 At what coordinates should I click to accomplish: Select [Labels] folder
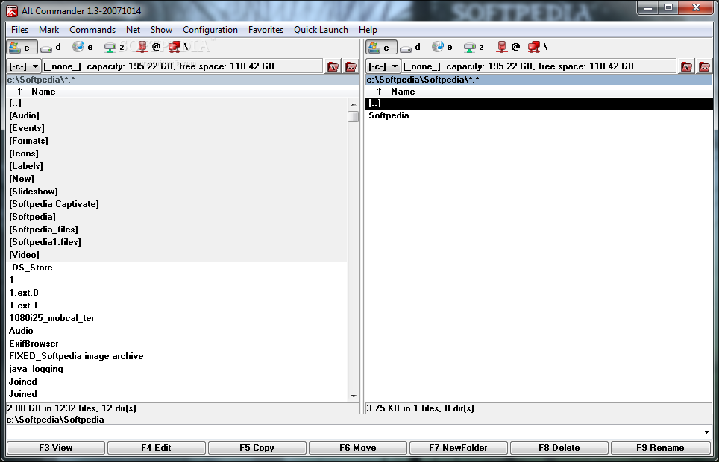(177, 166)
